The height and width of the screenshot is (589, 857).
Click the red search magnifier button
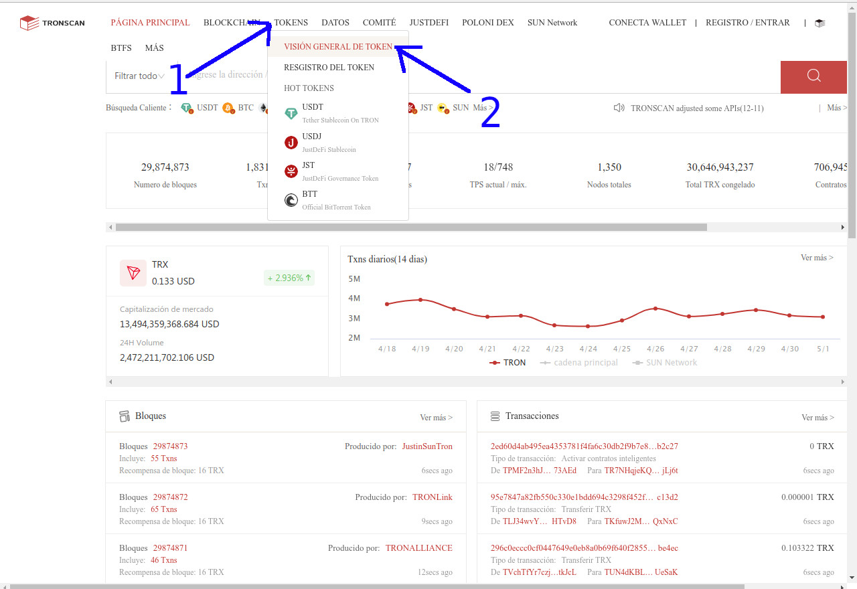[813, 76]
